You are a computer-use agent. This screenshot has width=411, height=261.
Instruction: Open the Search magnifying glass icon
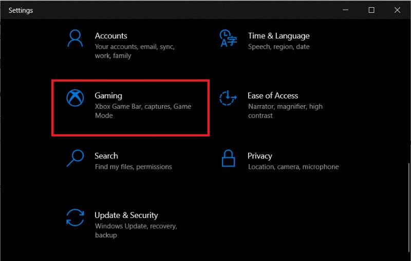[75, 158]
